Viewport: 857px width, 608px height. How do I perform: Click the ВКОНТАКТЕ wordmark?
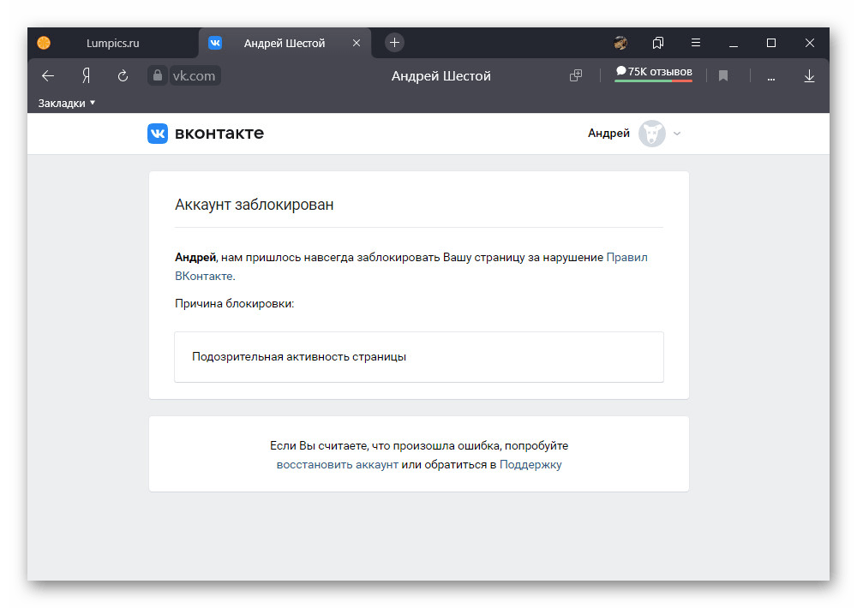click(219, 134)
